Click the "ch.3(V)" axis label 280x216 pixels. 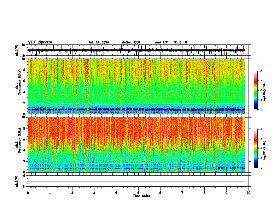pos(17,181)
